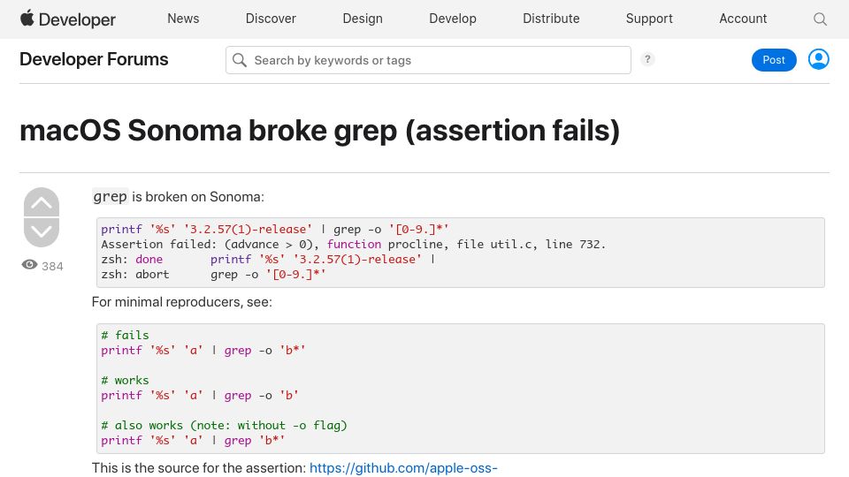This screenshot has width=849, height=477.
Task: Open the News menu item
Action: 183,19
